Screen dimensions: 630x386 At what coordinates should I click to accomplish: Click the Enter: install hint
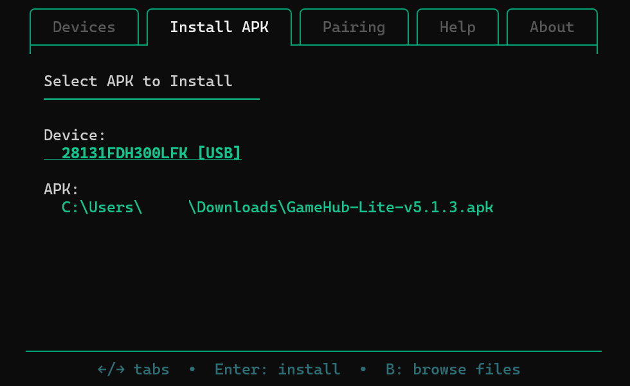coord(277,369)
